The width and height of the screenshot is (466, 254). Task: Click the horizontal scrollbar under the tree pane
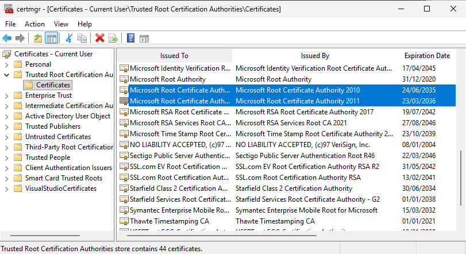[45, 236]
